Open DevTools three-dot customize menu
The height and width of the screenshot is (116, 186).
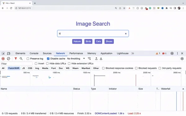[177, 54]
